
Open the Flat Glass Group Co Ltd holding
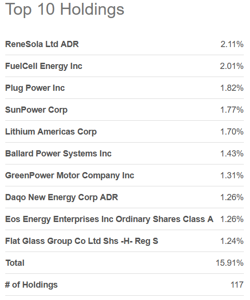click(81, 241)
